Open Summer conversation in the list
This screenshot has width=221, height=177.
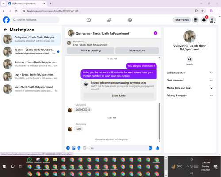point(31,64)
